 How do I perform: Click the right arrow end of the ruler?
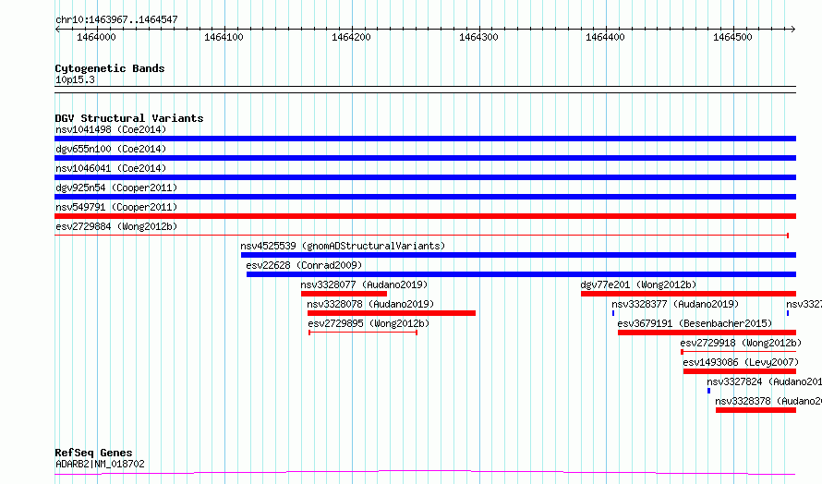(x=793, y=30)
